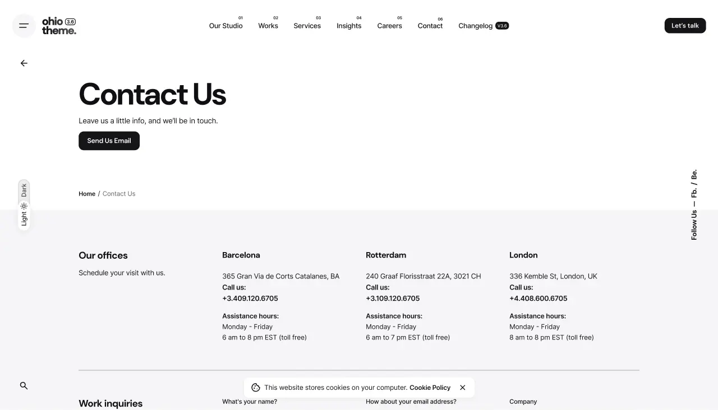Viewport: 718px width, 410px height.
Task: Switch to Dark mode
Action: coord(24,190)
